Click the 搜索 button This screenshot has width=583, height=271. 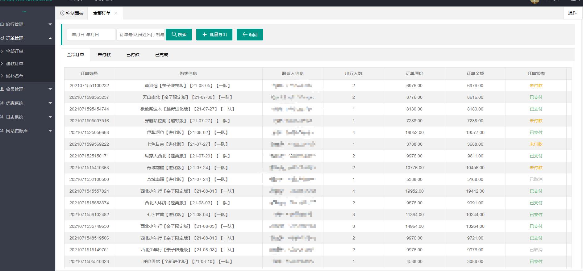(179, 35)
